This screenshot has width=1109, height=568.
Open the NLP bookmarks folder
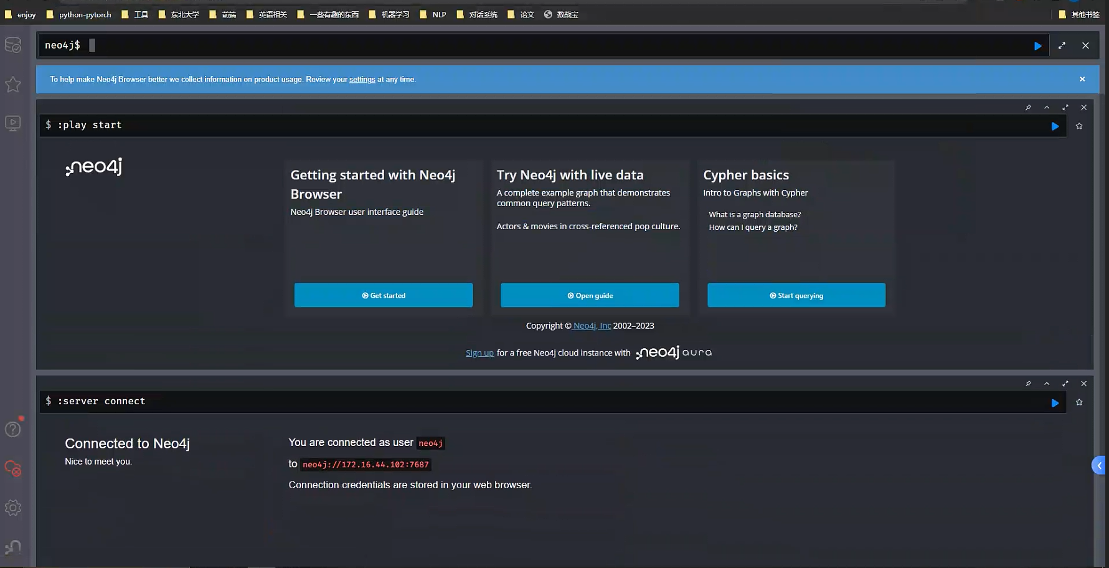[x=433, y=14]
